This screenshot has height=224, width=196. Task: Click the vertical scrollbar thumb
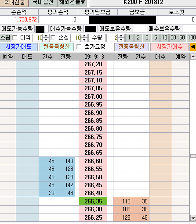(x=193, y=156)
